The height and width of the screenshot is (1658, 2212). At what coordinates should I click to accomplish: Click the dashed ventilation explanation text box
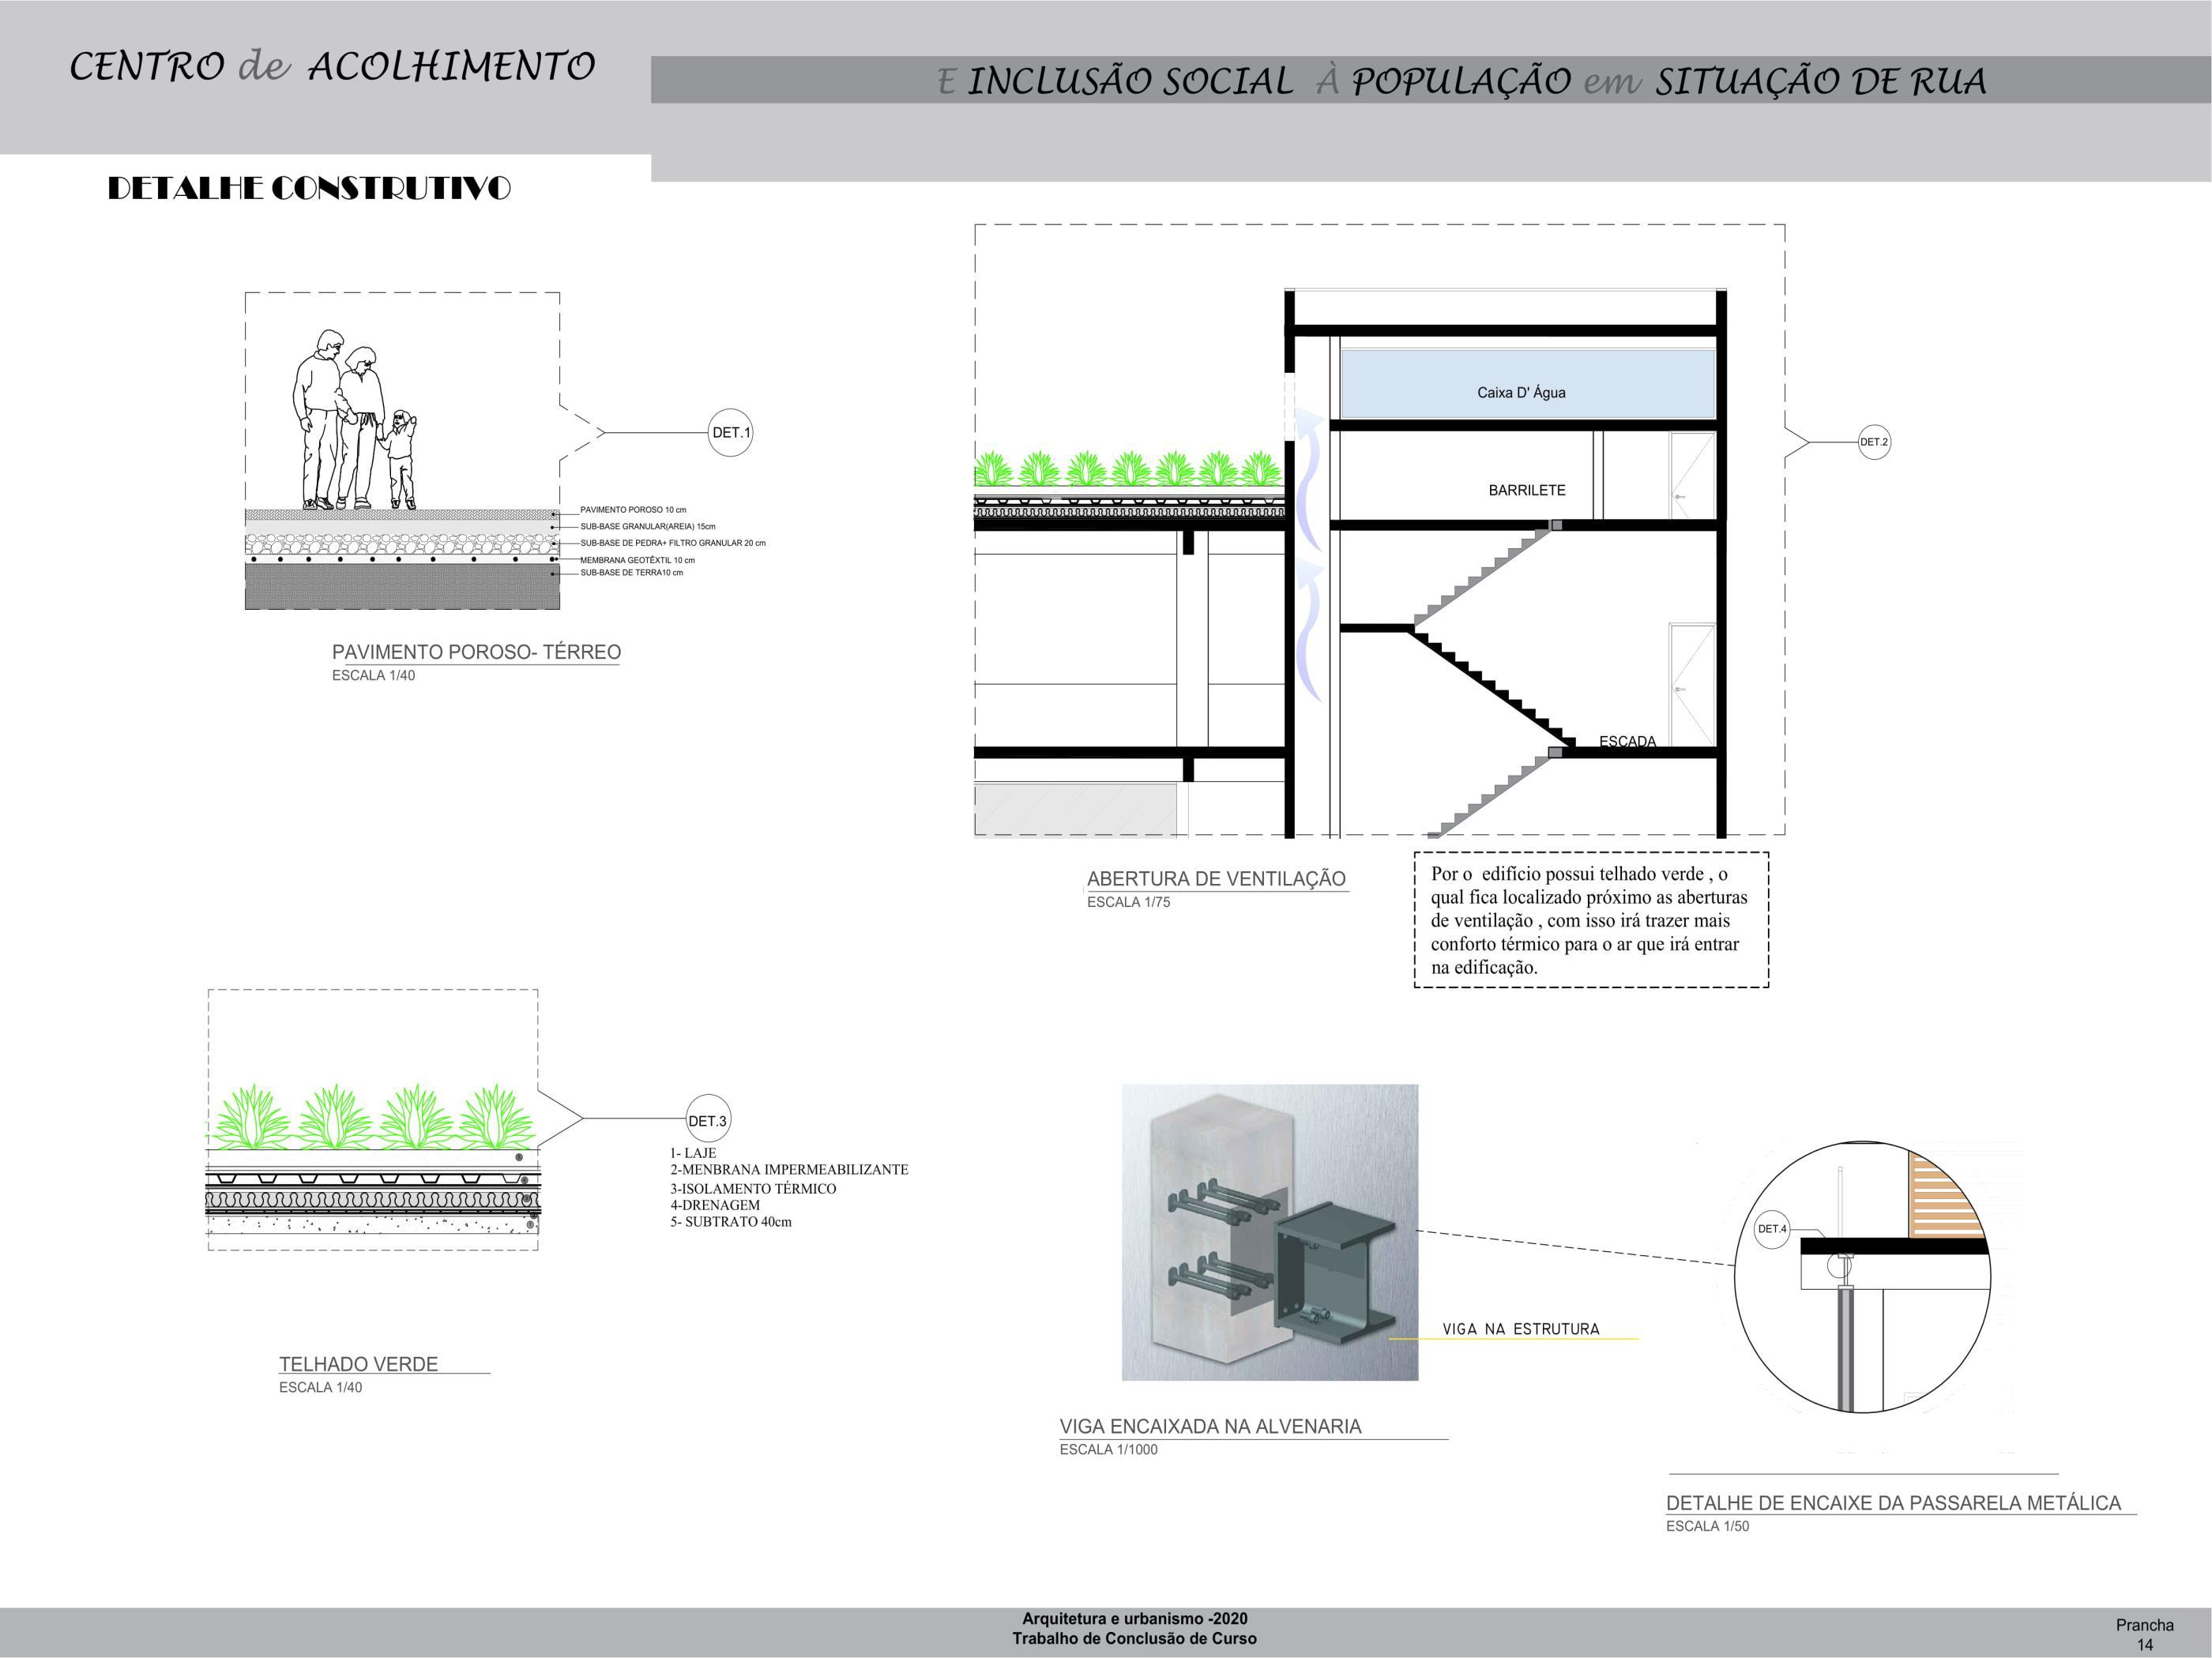(x=1590, y=920)
